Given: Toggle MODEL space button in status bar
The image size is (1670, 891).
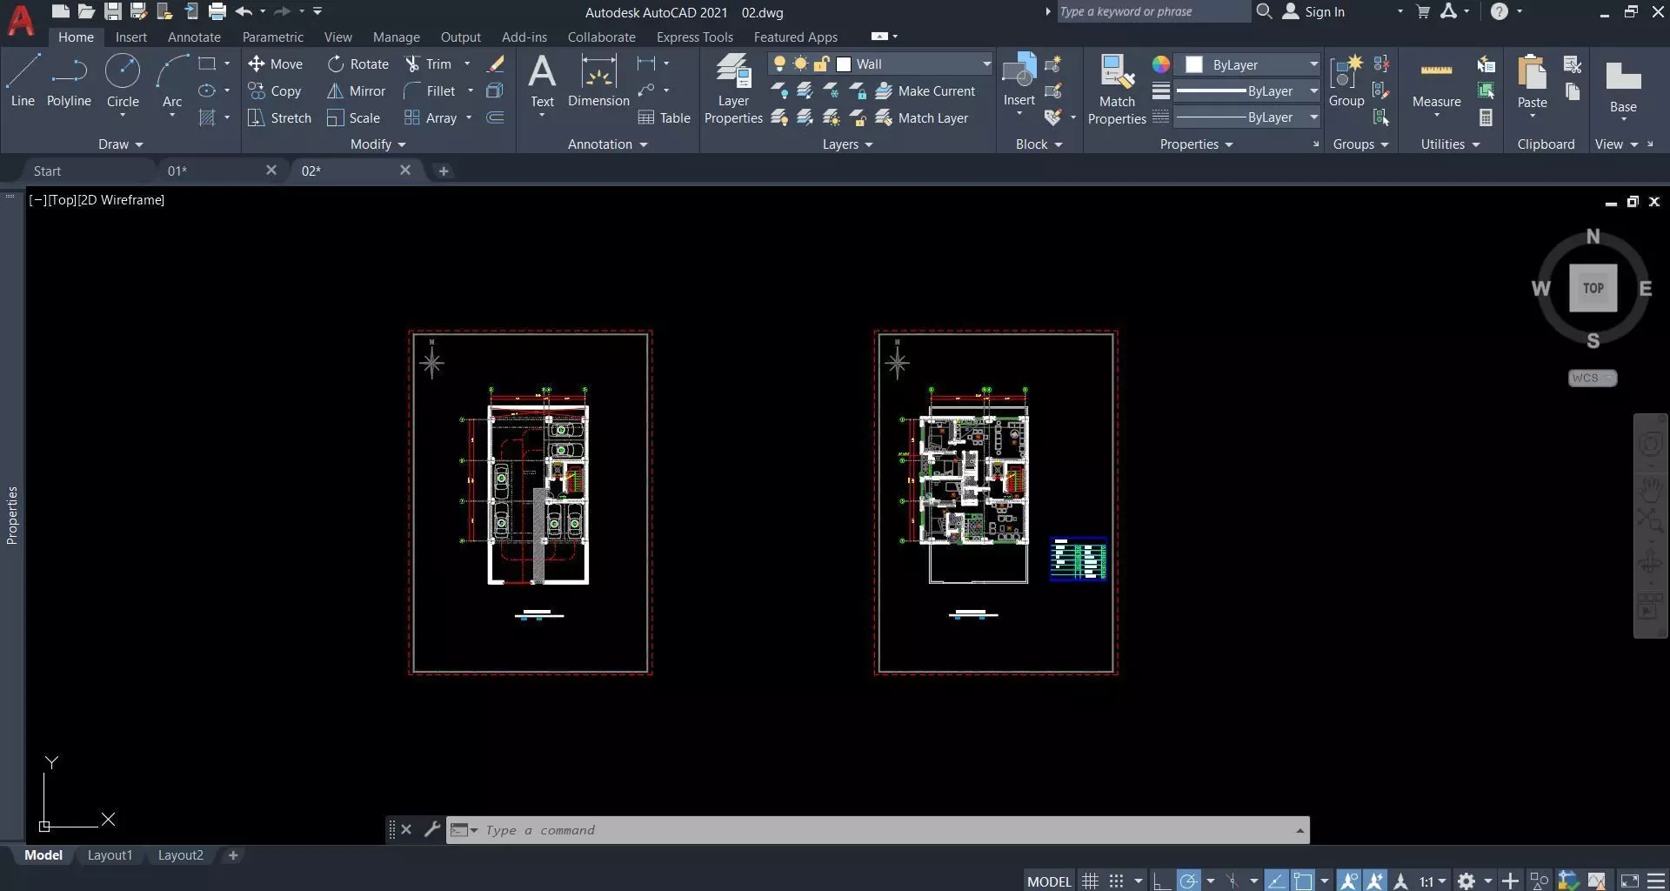Looking at the screenshot, I should (1049, 881).
